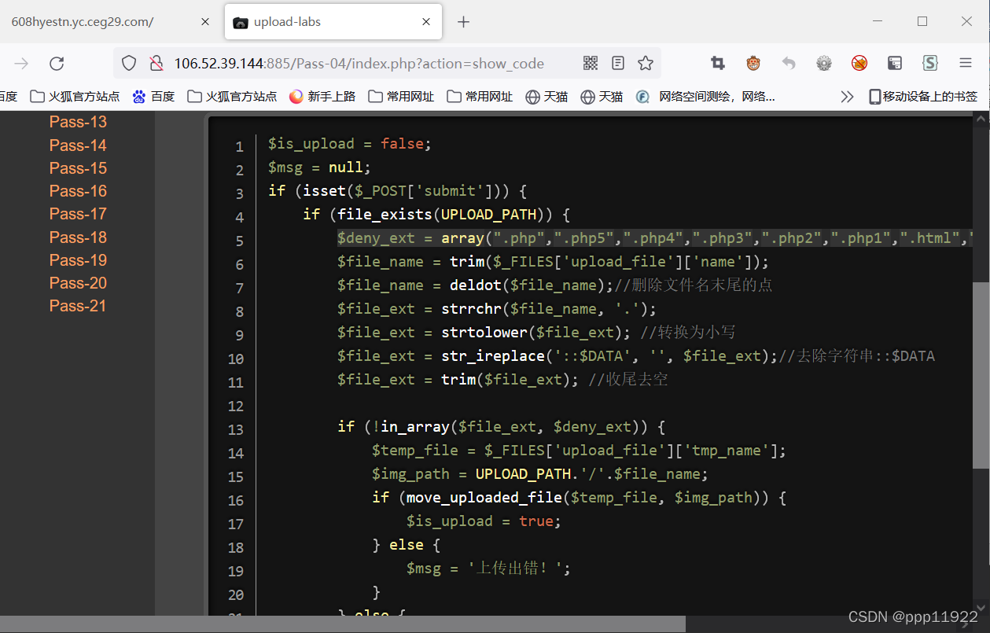Click the strtolower($file_ext) code line
990x633 pixels.
click(536, 333)
